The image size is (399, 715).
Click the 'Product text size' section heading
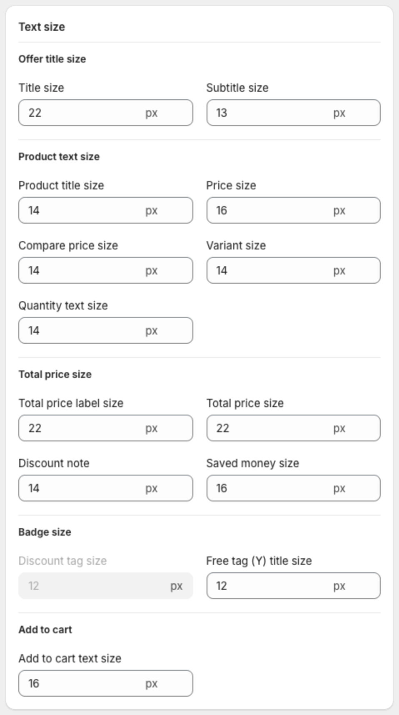coord(59,156)
